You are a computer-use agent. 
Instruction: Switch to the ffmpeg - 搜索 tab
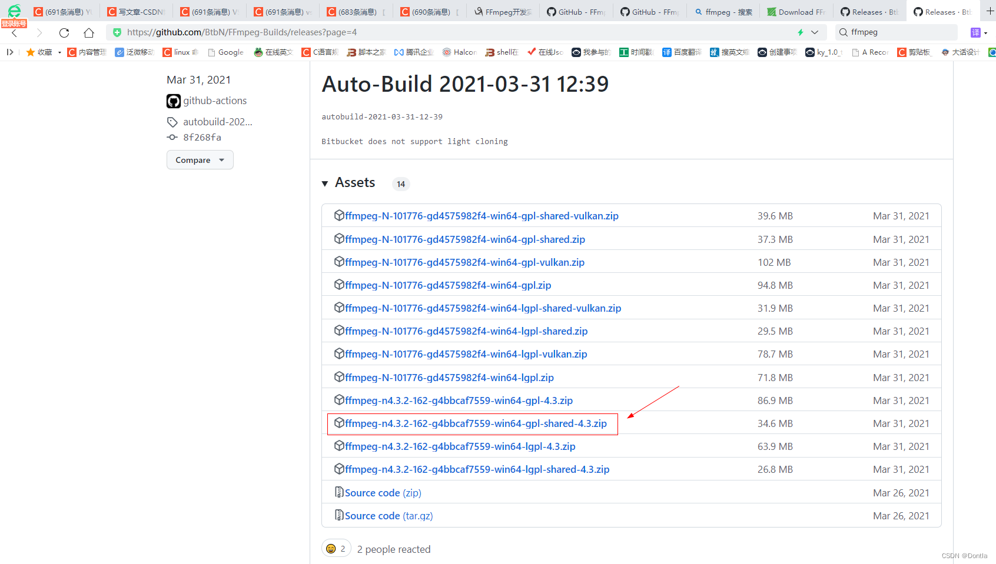(x=723, y=12)
